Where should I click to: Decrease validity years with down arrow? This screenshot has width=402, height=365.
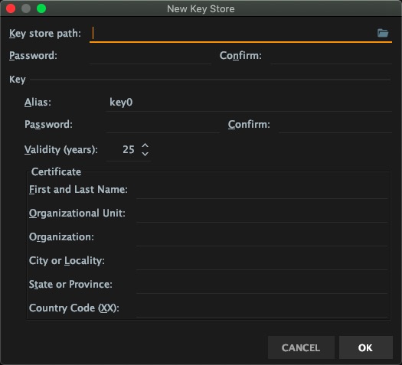coord(145,154)
